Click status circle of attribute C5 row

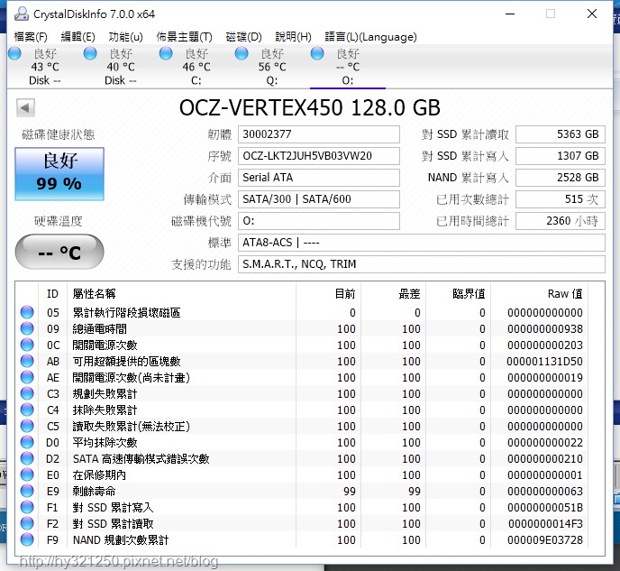click(27, 426)
